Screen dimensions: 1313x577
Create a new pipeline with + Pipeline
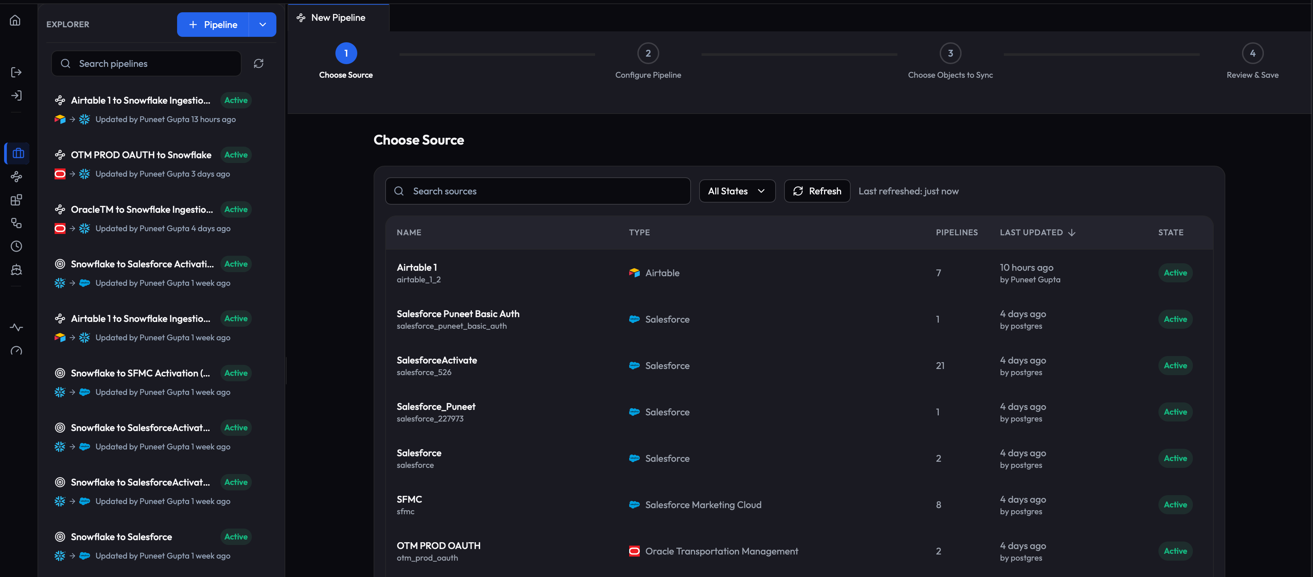point(213,25)
